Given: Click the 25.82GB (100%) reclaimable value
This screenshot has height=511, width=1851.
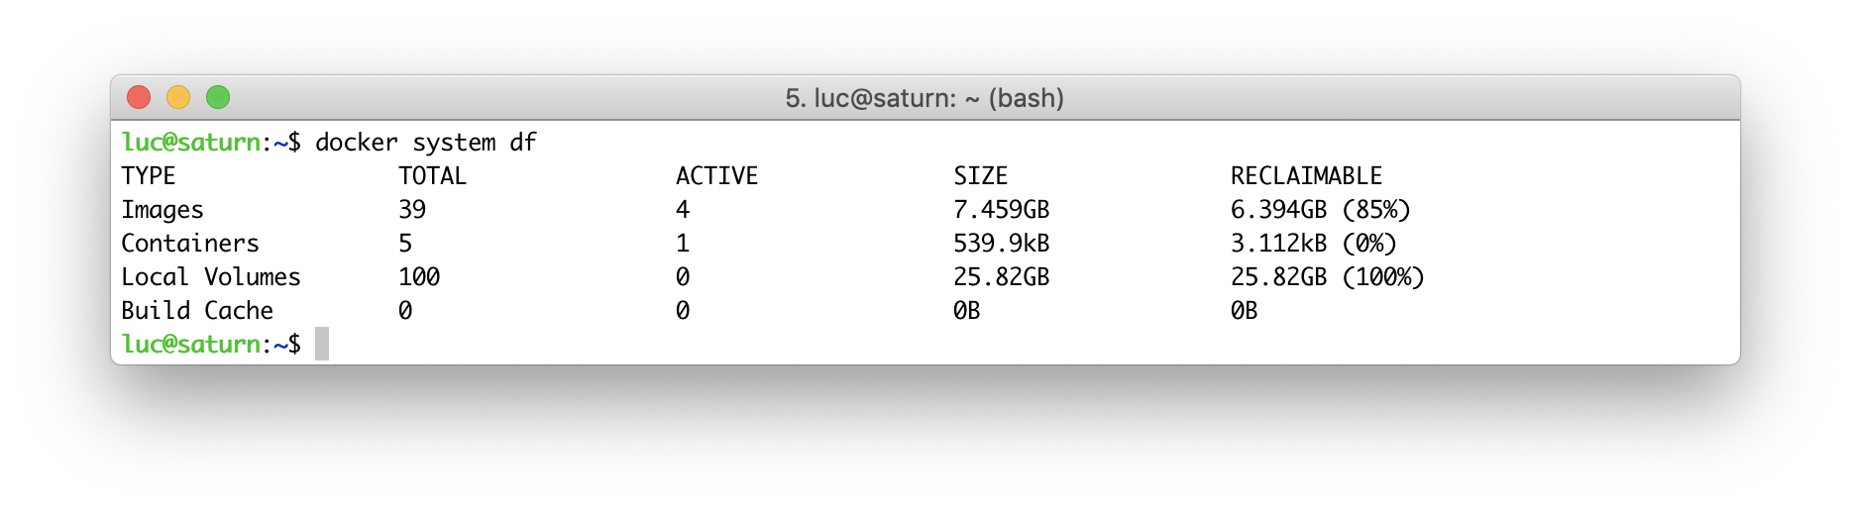Looking at the screenshot, I should [1328, 277].
